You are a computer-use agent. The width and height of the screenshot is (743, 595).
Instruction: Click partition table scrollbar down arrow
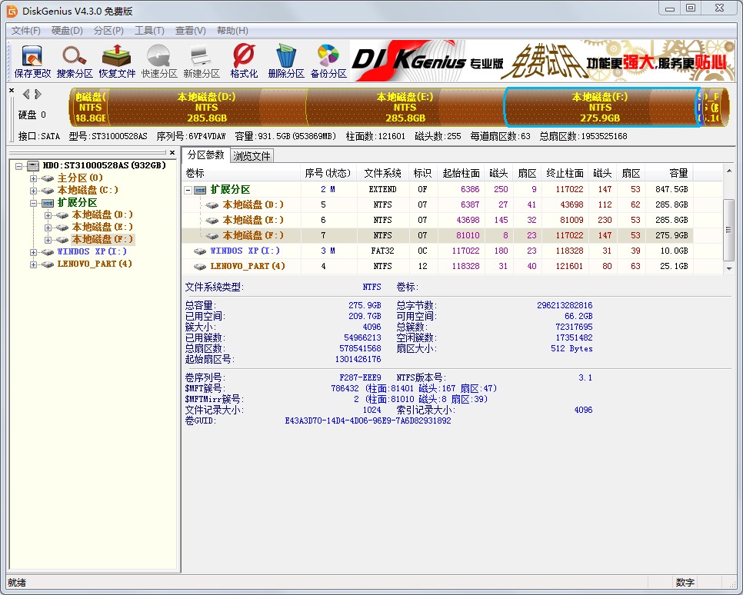pos(729,268)
